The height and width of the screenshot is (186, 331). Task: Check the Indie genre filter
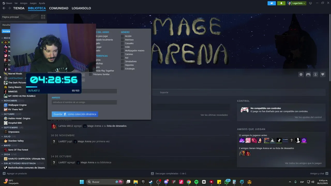pyautogui.click(x=122, y=47)
